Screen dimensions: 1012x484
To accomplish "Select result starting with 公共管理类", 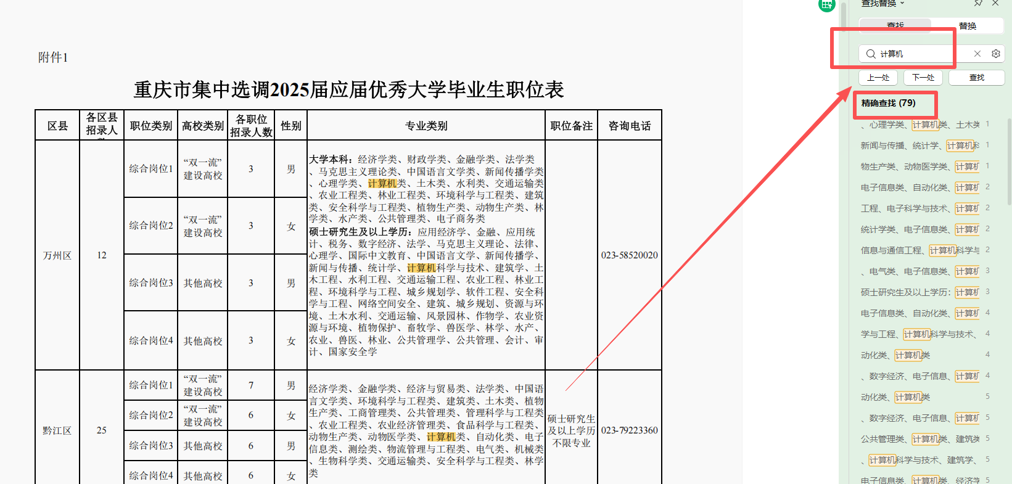I will [920, 439].
